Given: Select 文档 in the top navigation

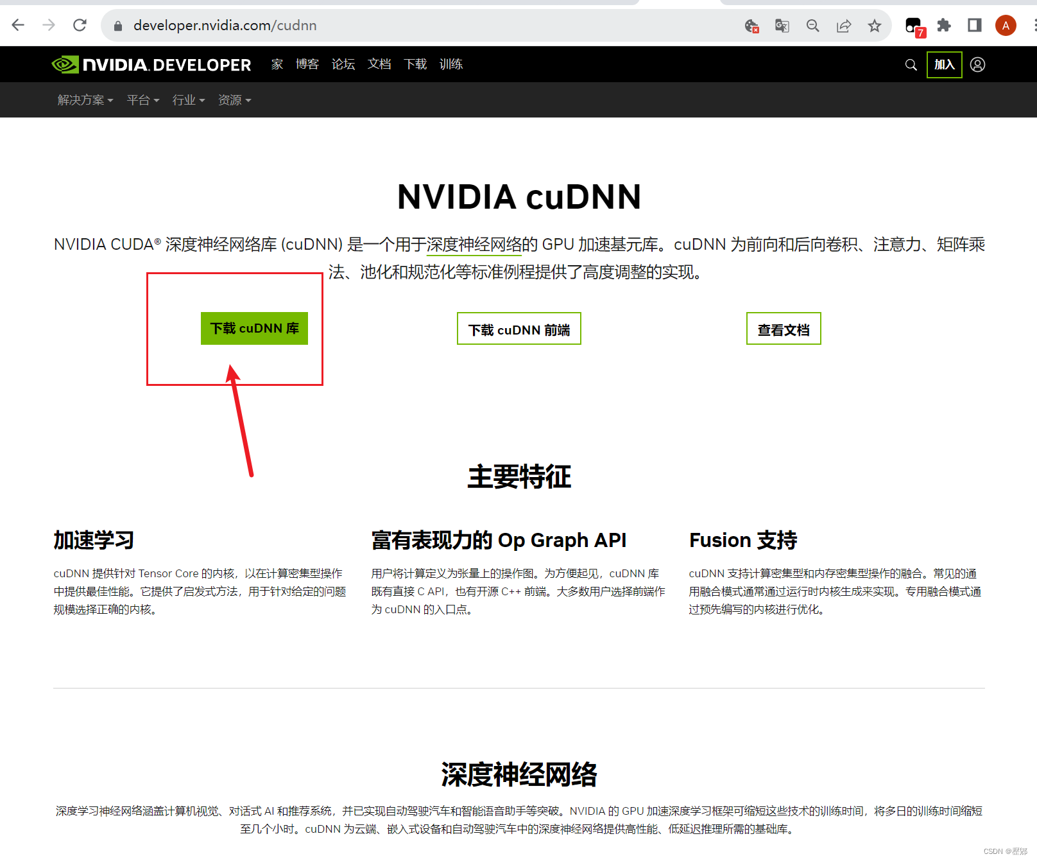Looking at the screenshot, I should [x=379, y=64].
